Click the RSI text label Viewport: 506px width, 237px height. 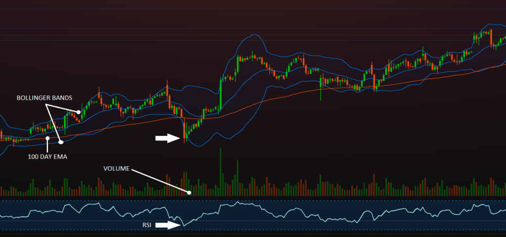tap(146, 225)
